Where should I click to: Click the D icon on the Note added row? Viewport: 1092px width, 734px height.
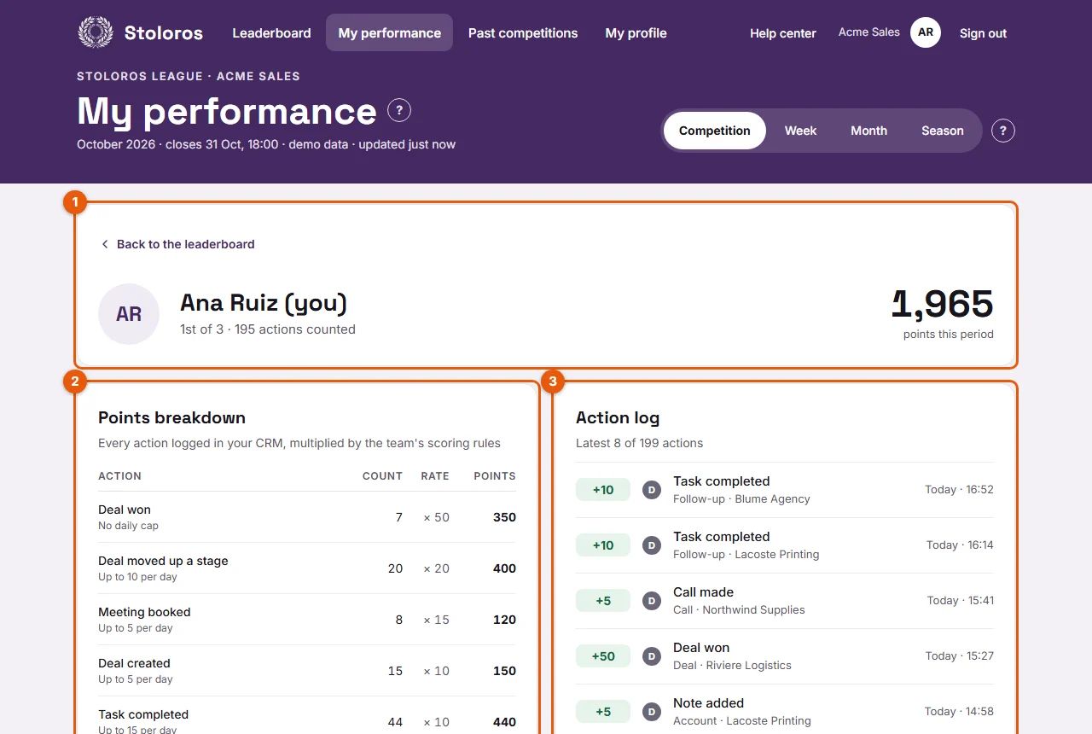tap(652, 712)
